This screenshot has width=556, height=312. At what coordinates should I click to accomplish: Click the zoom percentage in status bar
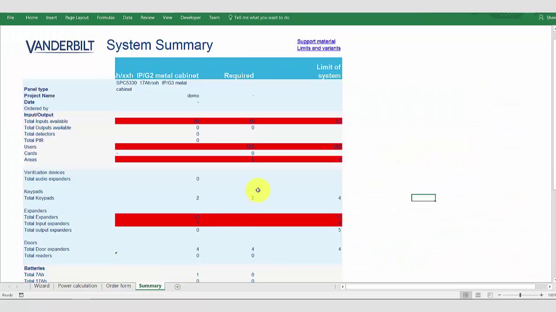552,295
